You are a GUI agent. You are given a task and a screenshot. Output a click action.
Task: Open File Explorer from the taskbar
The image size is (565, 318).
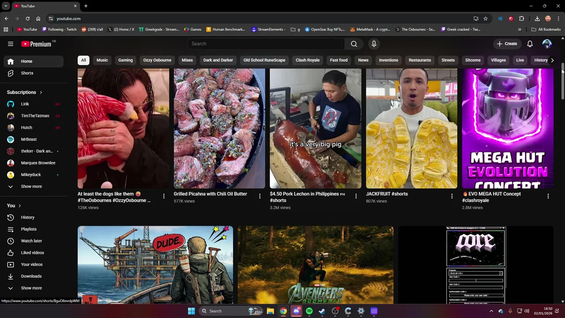[270, 311]
